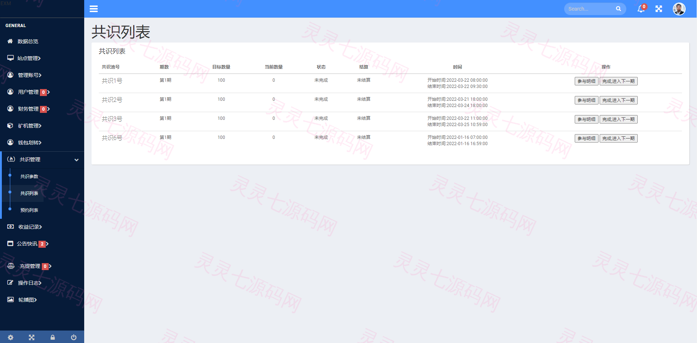The width and height of the screenshot is (697, 343).
Task: Open the user avatar profile menu
Action: 679,9
